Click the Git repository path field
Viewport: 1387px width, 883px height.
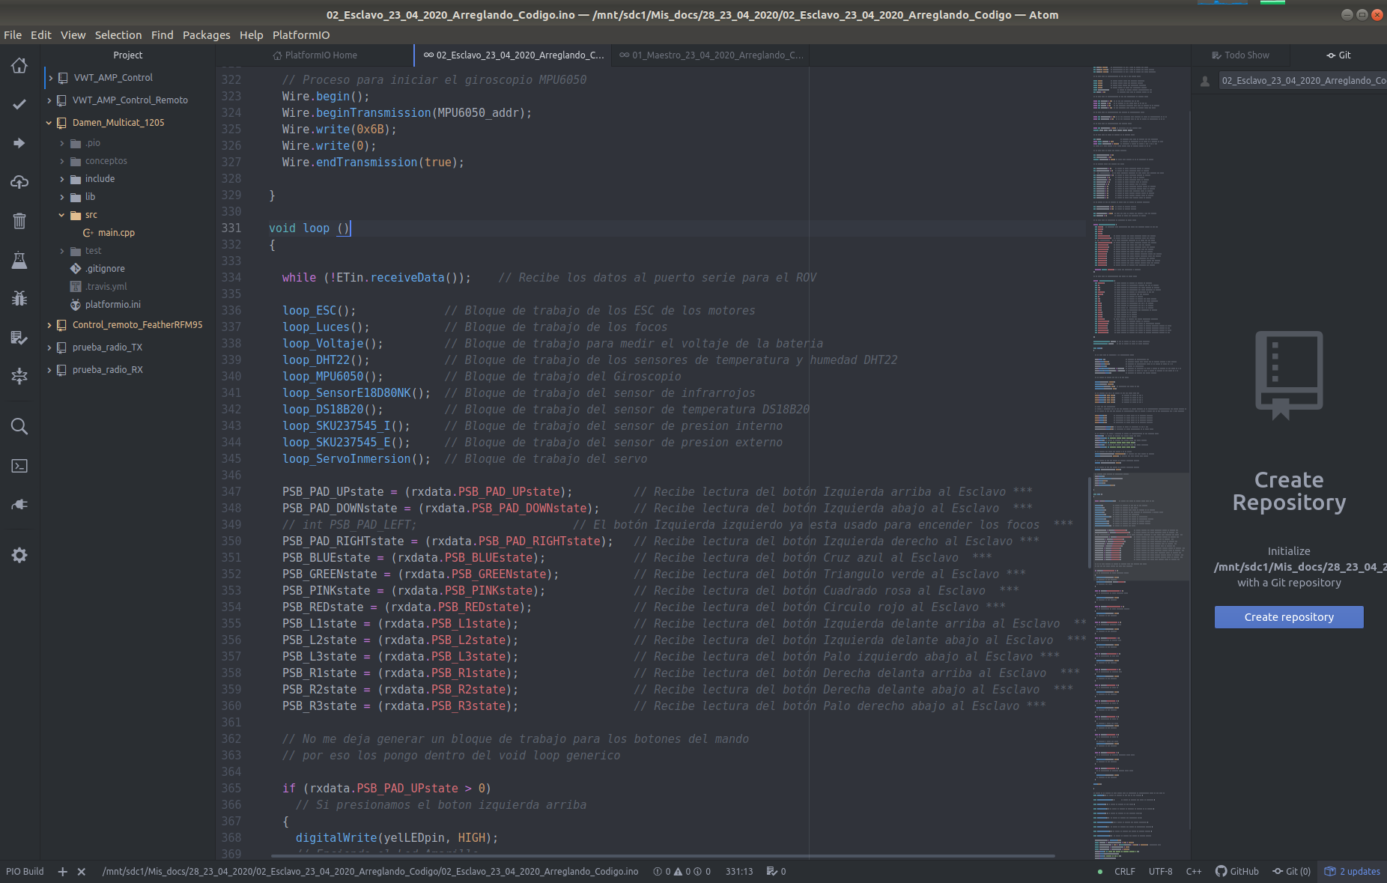pos(1303,81)
